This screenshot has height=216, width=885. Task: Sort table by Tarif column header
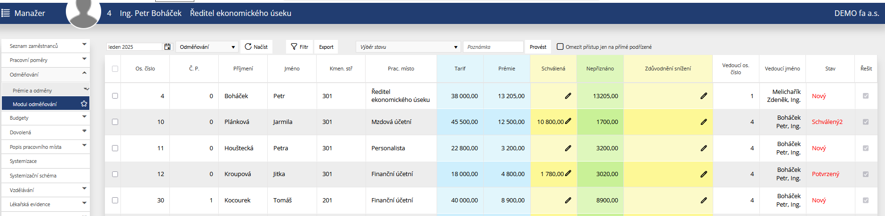coord(460,69)
